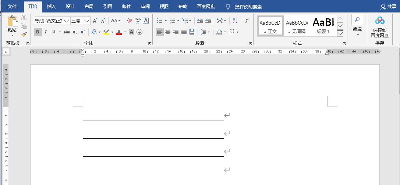Open line spacing dropdown
Viewport: 400px width, 185px height.
pyautogui.click(x=209, y=32)
